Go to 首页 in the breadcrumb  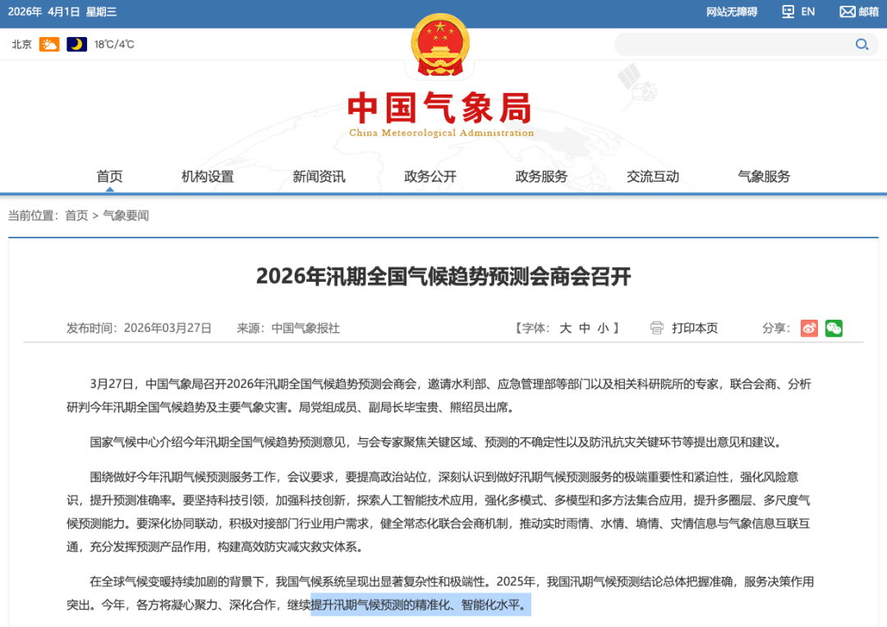[x=76, y=215]
